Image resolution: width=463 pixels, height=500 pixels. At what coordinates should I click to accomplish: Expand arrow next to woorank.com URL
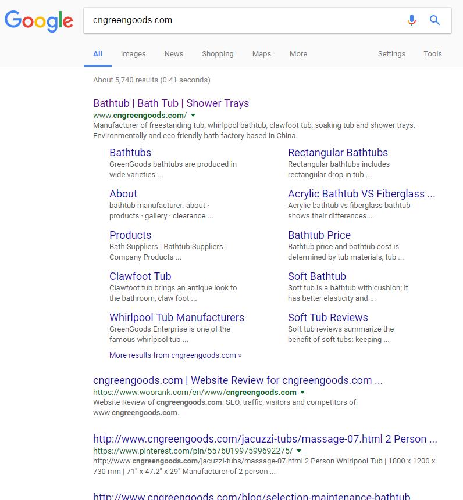tap(302, 392)
